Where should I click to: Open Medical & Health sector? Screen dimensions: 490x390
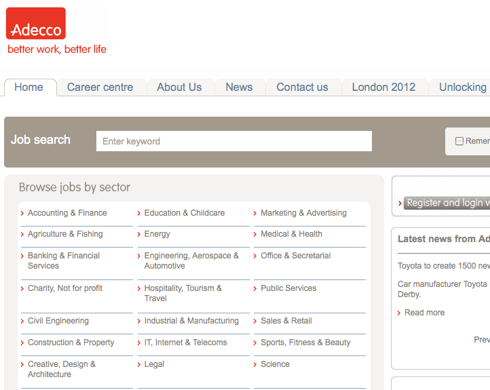[x=292, y=234]
